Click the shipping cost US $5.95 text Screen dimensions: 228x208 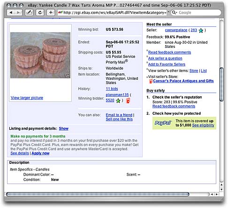[114, 52]
